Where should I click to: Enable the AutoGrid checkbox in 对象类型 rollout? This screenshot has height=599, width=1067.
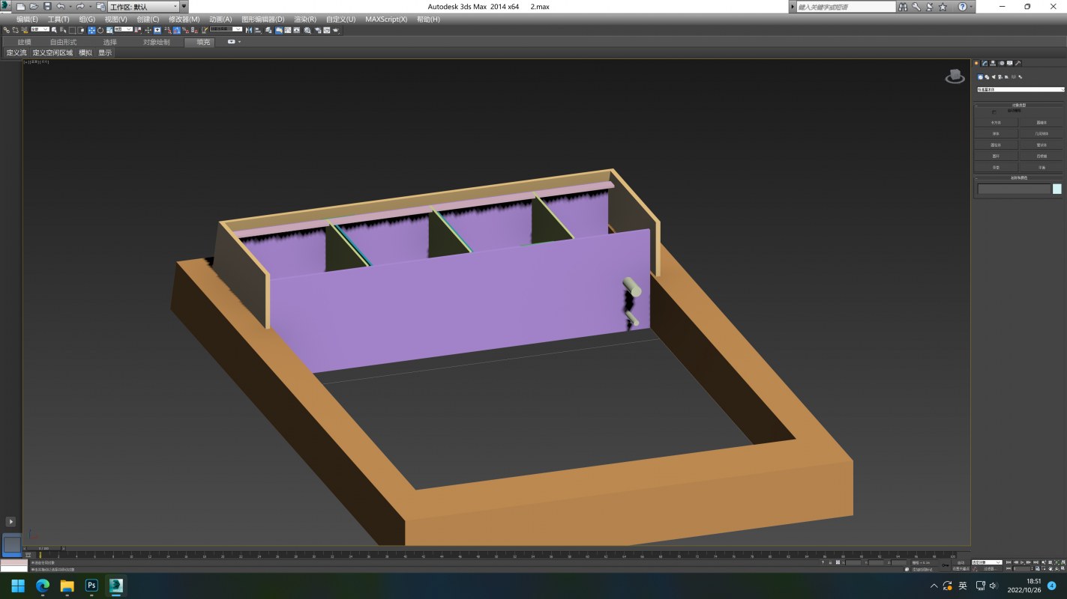(994, 112)
